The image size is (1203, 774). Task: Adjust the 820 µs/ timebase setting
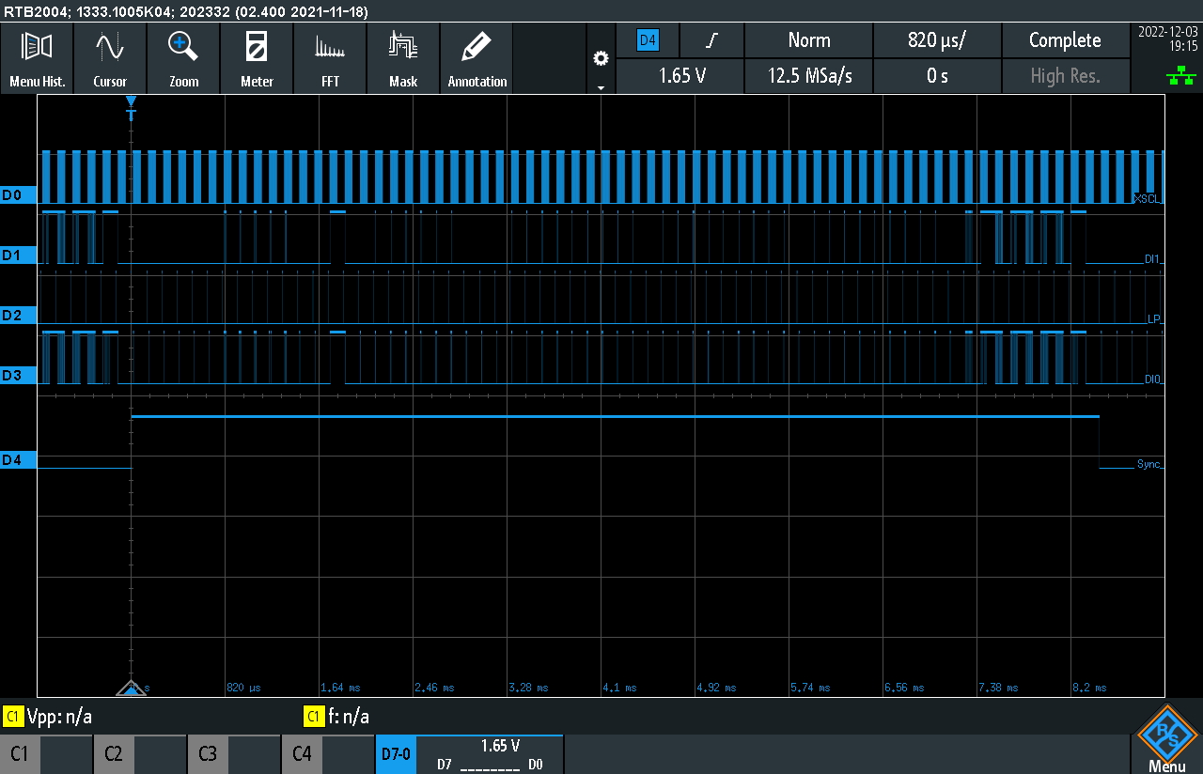coord(937,40)
